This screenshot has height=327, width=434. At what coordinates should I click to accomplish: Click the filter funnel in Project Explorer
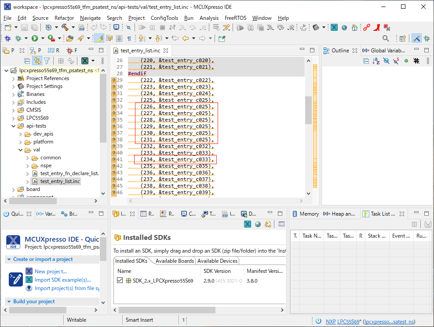[47, 61]
